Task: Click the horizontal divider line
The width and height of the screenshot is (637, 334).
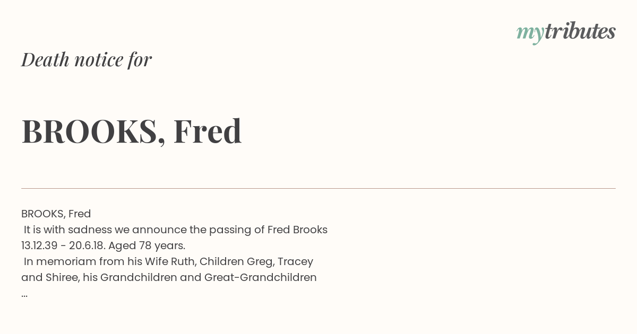Action: 318,188
